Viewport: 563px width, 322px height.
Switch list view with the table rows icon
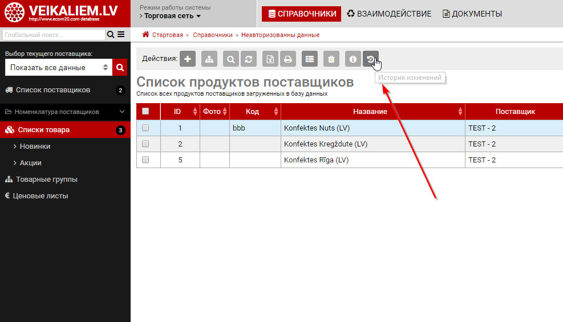click(x=310, y=59)
